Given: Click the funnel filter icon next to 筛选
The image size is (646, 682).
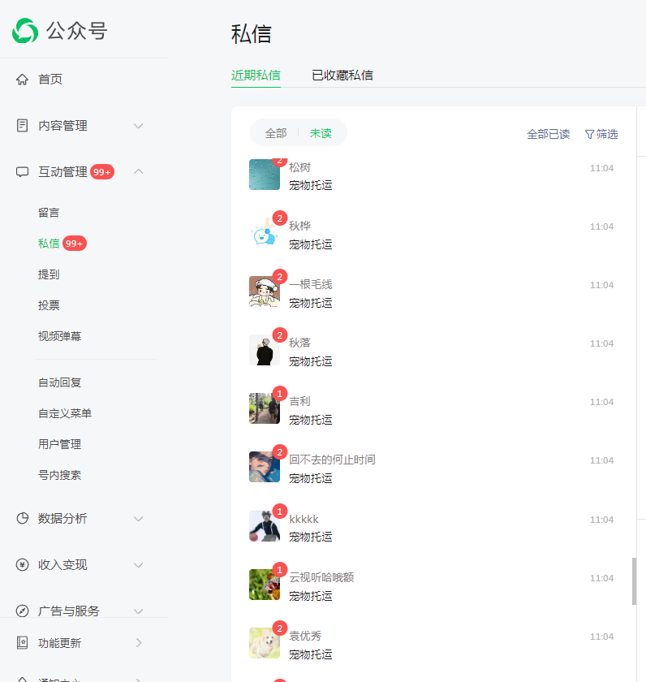Looking at the screenshot, I should (589, 135).
